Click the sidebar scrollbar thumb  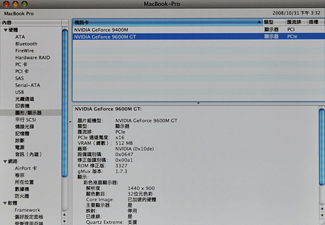pyautogui.click(x=65, y=103)
